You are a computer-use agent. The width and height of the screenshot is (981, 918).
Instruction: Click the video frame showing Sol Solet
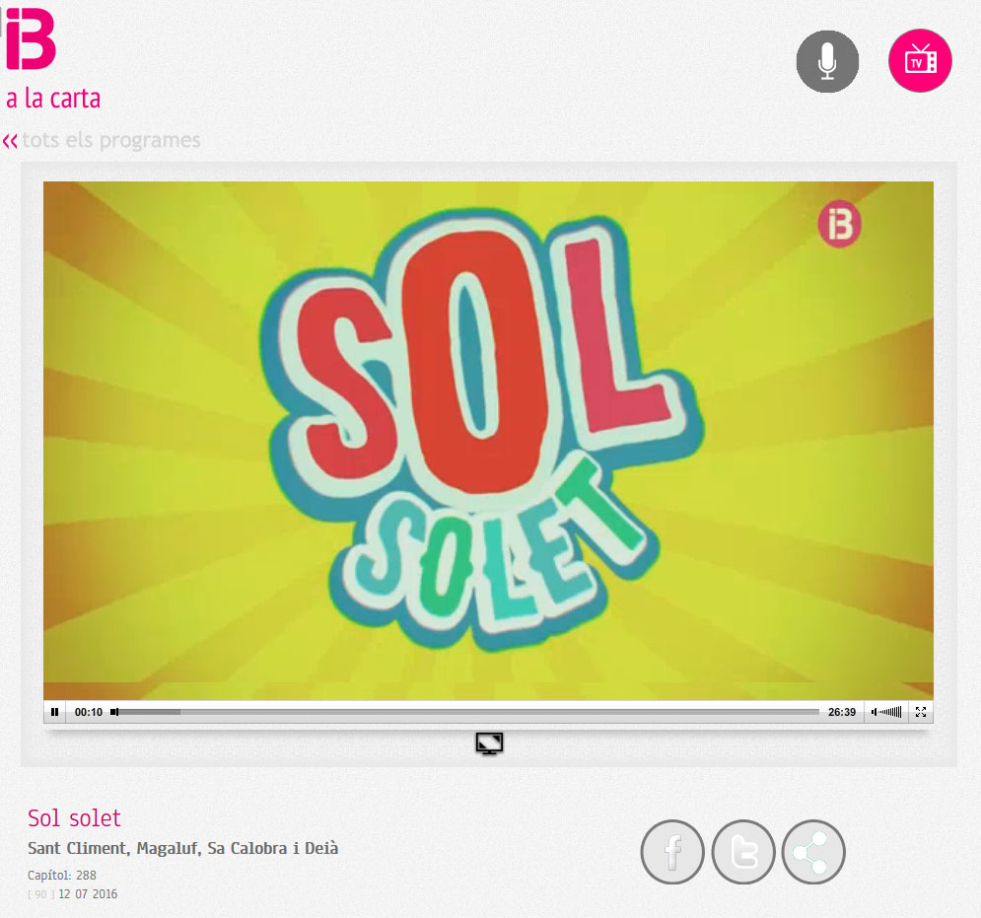tap(488, 441)
